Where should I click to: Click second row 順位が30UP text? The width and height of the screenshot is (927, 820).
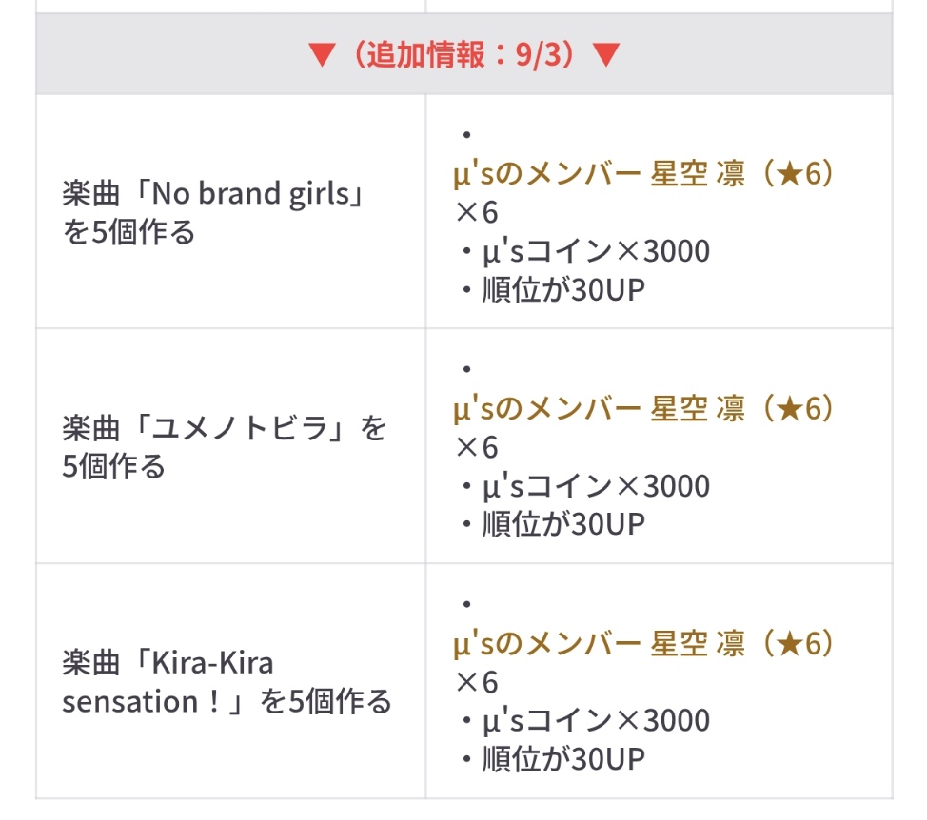pos(563,524)
